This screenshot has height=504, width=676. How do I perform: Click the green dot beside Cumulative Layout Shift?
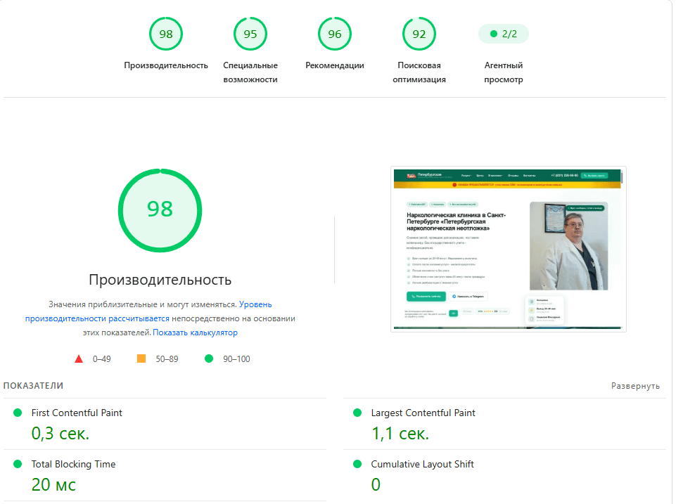point(357,464)
